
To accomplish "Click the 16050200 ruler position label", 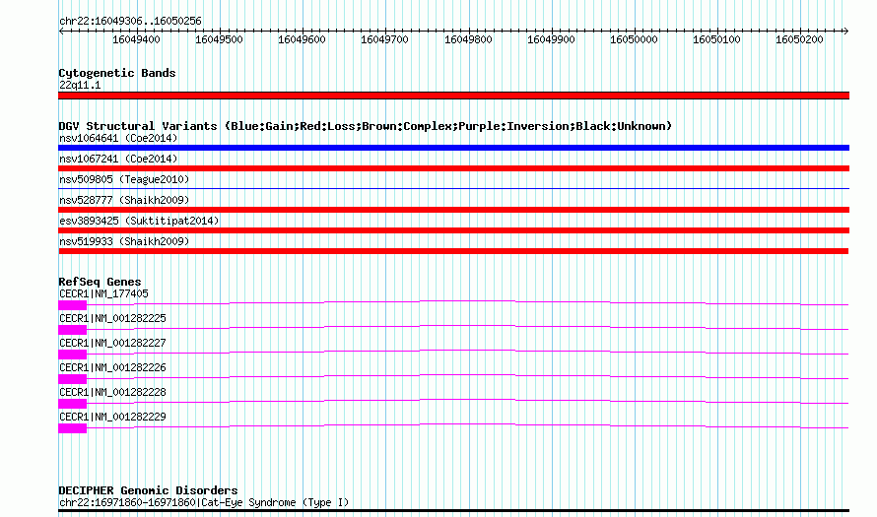I will point(799,39).
